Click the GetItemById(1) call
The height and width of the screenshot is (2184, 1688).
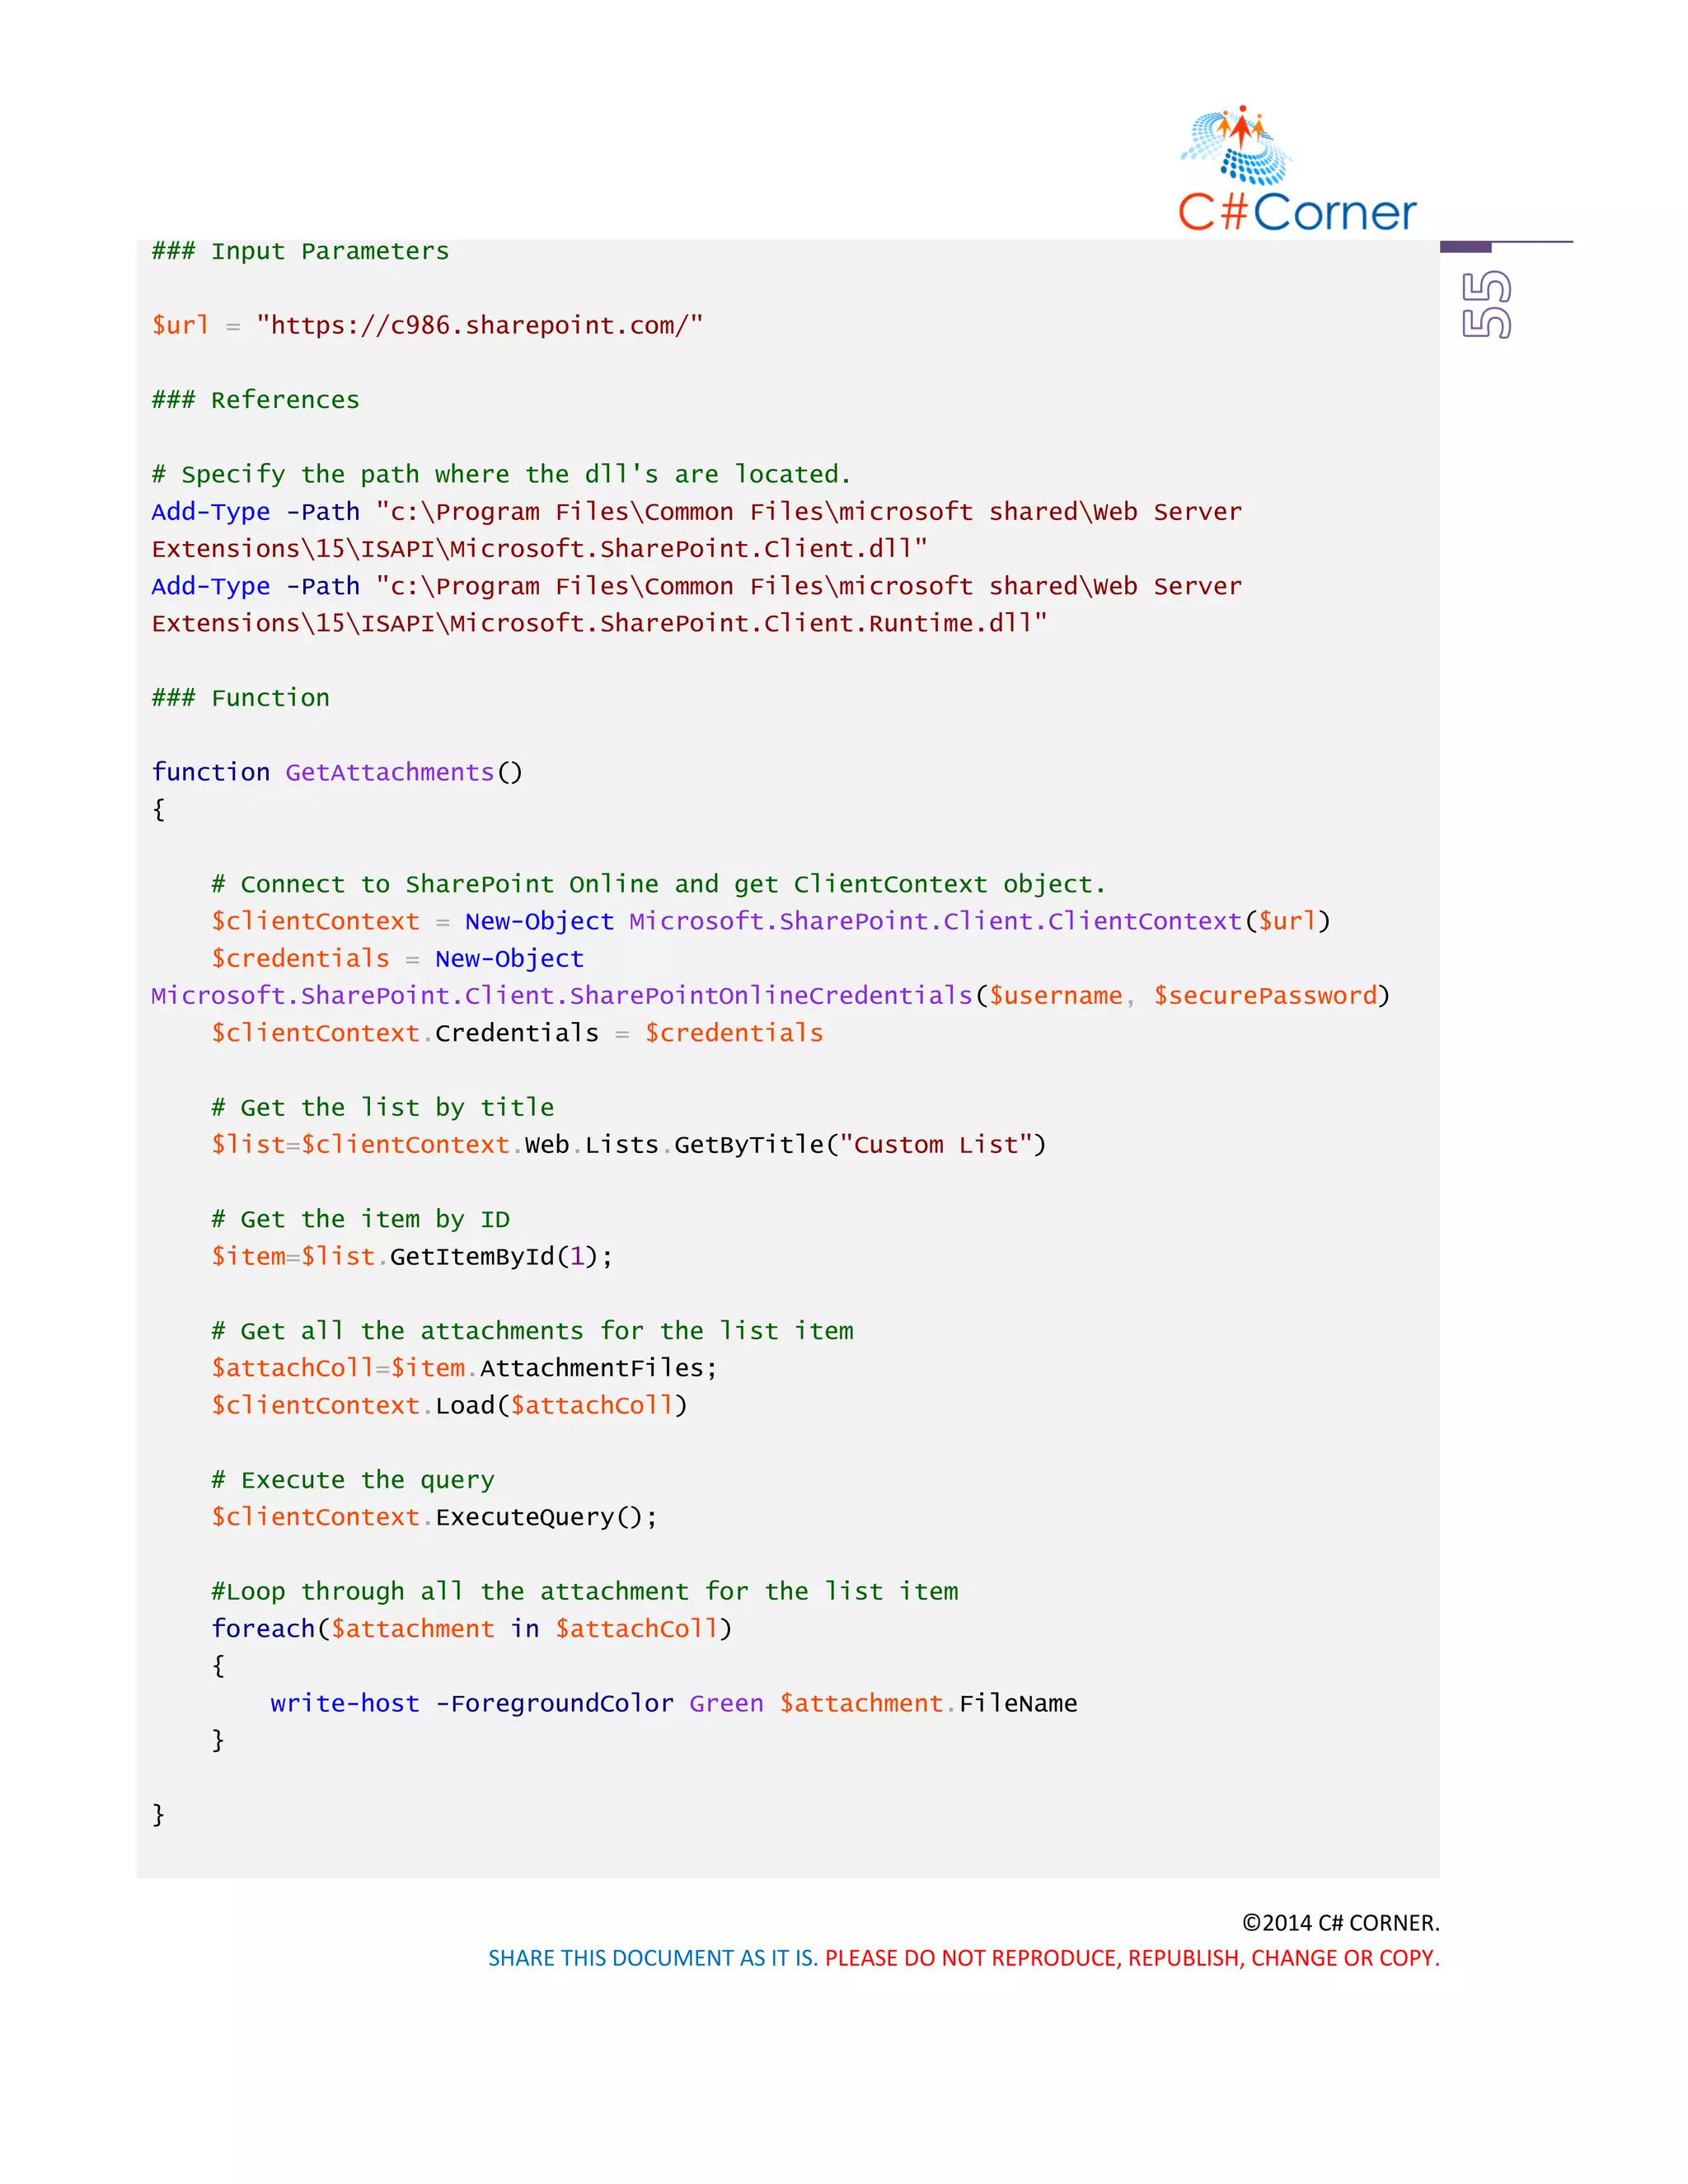tap(493, 1256)
